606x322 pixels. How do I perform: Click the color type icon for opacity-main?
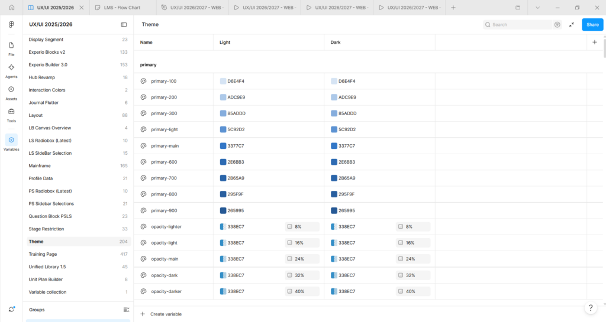pyautogui.click(x=143, y=259)
